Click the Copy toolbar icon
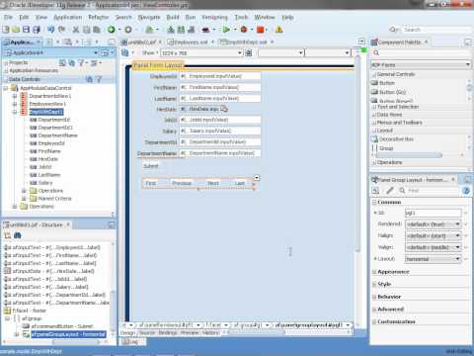This screenshot has width=474, height=356. (86, 30)
